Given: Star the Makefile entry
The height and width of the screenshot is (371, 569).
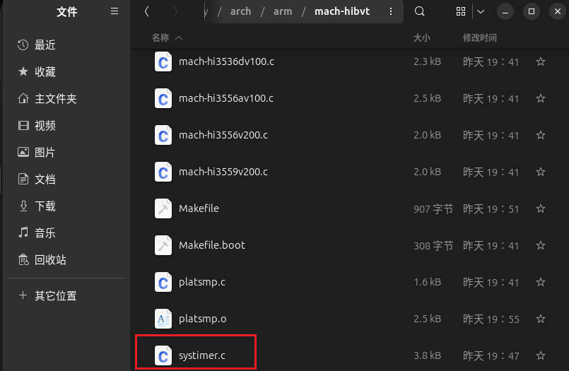Looking at the screenshot, I should (x=540, y=209).
